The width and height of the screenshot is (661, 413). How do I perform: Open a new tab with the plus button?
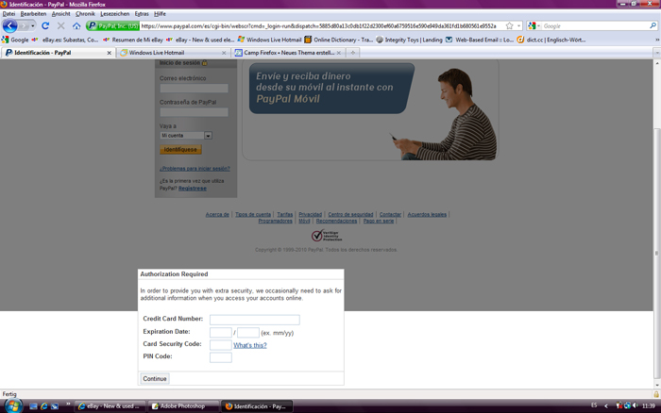[353, 53]
